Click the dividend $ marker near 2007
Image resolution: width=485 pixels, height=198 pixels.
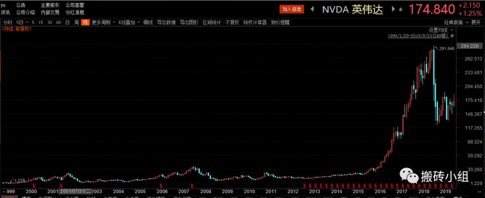[192, 185]
